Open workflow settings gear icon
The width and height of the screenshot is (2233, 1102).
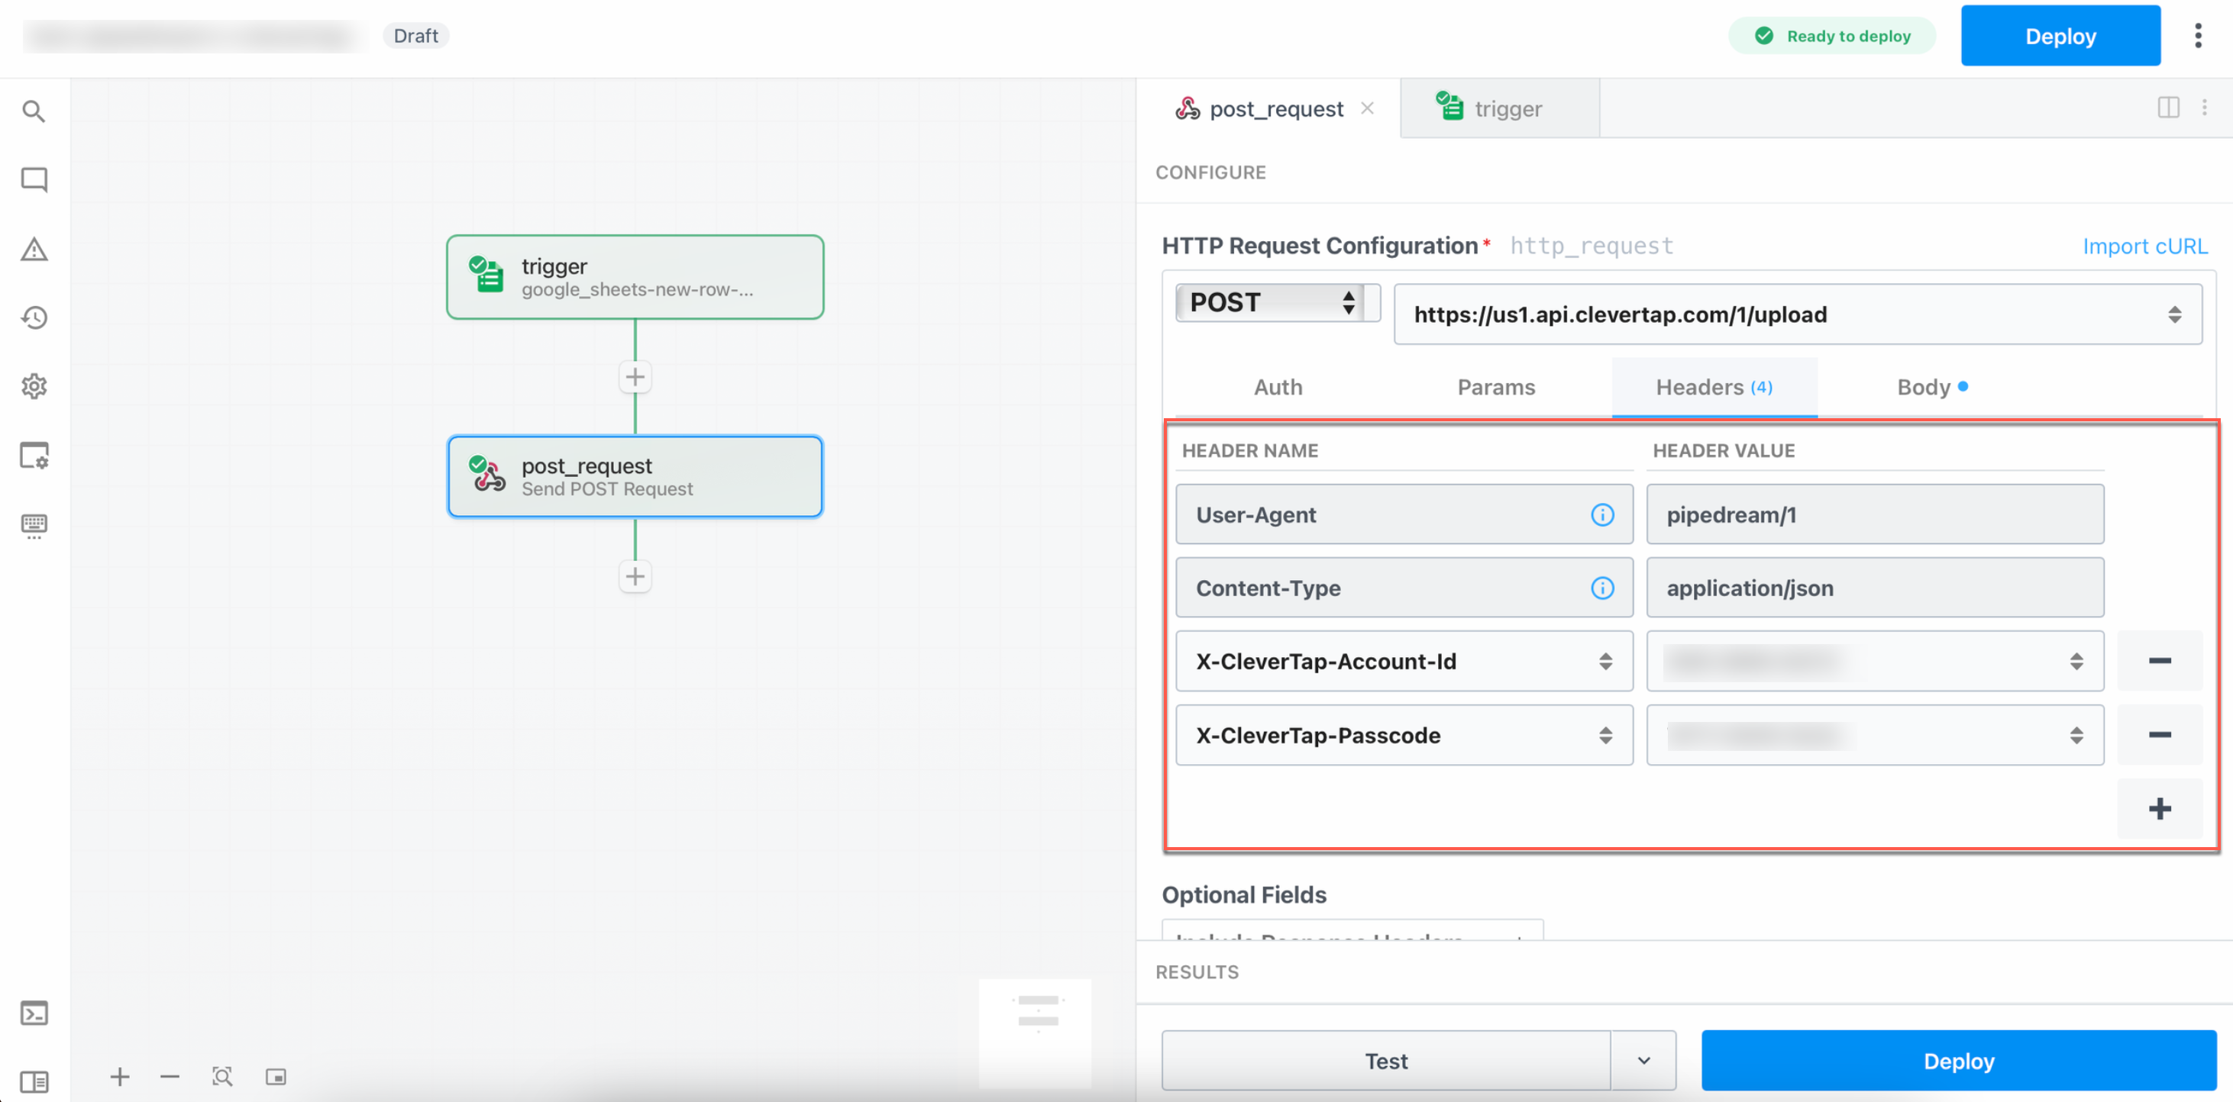pyautogui.click(x=34, y=386)
